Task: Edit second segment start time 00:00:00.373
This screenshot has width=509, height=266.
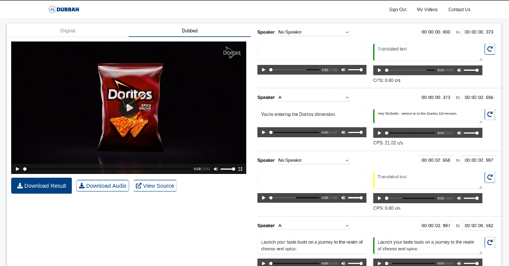Action: [436, 97]
